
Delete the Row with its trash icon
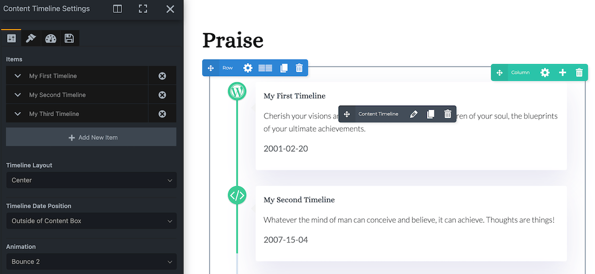click(299, 68)
